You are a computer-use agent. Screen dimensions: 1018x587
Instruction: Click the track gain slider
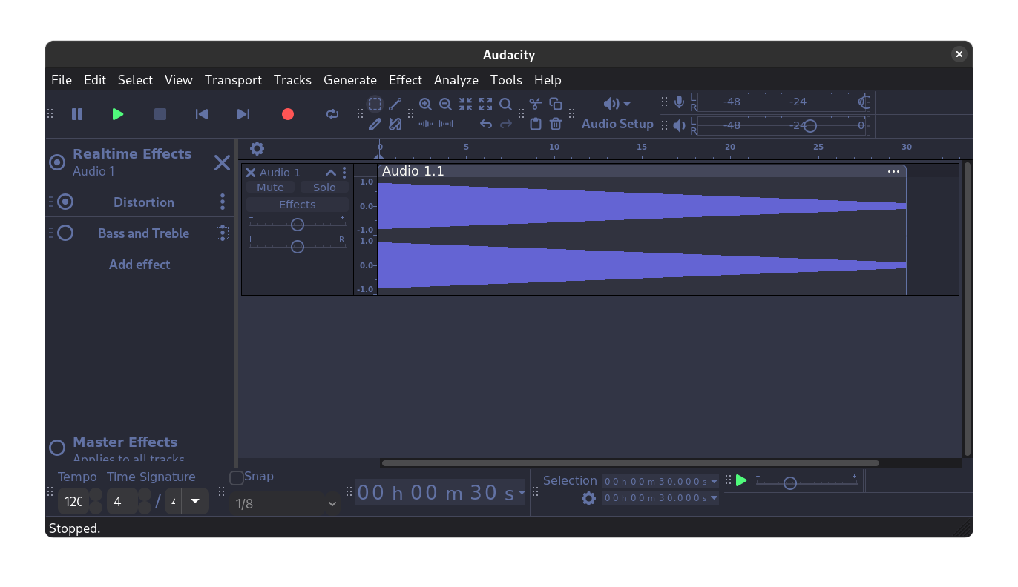point(298,224)
